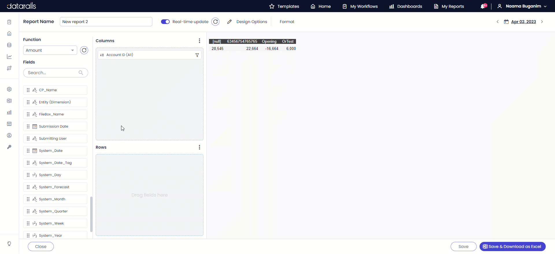Click the search magnifier in Fields

81,73
